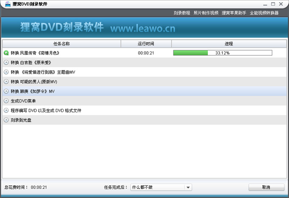Click the waiting icon beside 韩庚《如梦令》MV

[x=6, y=91]
